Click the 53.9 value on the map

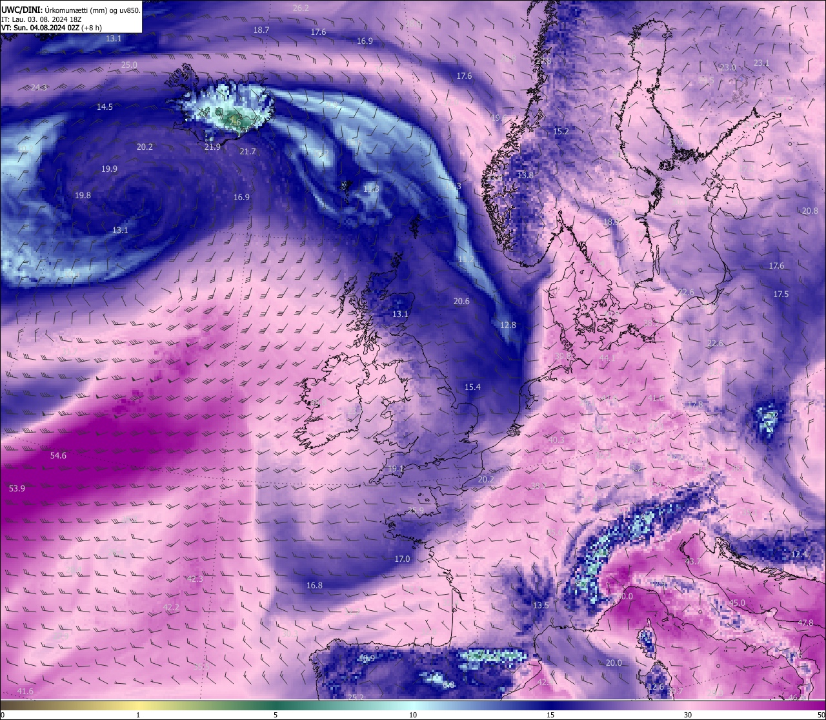(x=17, y=488)
